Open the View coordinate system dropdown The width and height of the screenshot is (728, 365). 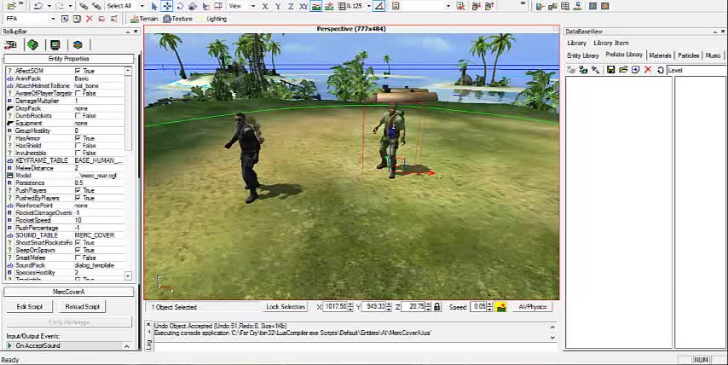click(253, 6)
